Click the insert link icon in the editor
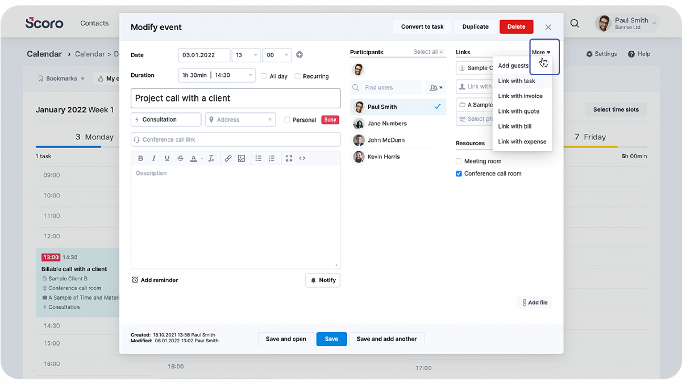This screenshot has width=682, height=384. pyautogui.click(x=228, y=158)
